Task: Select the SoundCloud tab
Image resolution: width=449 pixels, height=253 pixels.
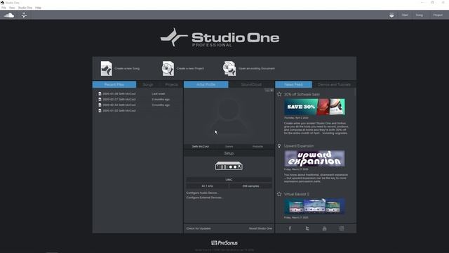Action: (x=251, y=84)
